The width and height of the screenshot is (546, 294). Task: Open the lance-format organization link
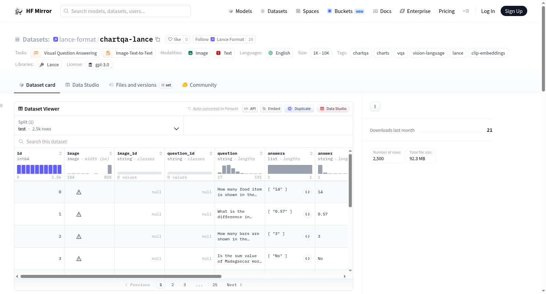coord(77,40)
